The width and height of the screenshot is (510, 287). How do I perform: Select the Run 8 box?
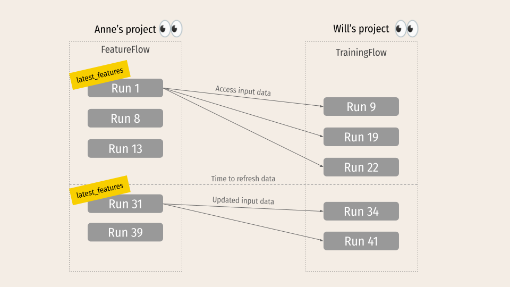[125, 118]
